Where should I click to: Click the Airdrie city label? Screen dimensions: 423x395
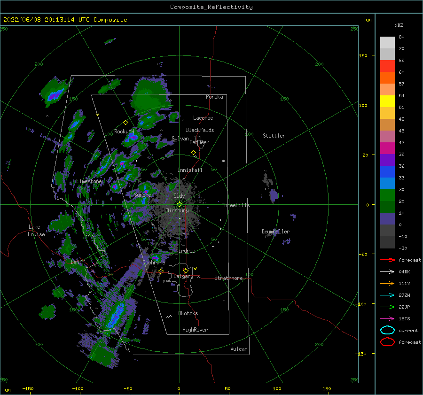click(185, 251)
